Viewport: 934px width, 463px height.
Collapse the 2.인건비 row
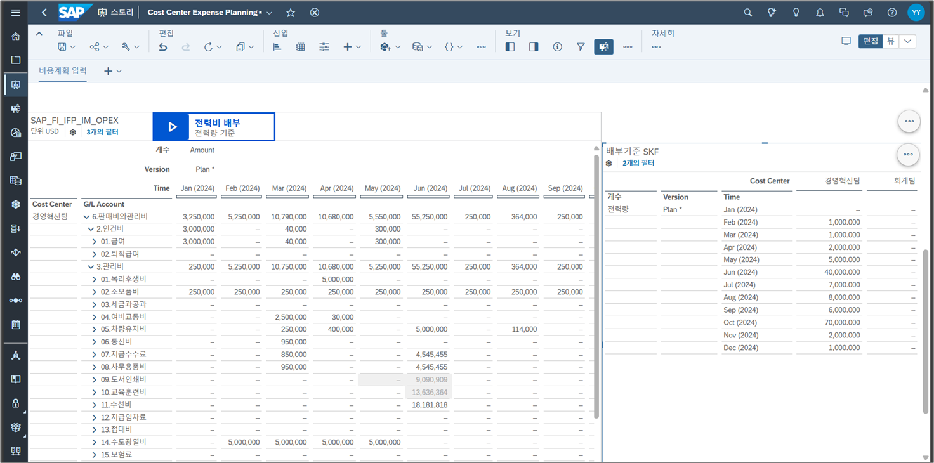(91, 229)
